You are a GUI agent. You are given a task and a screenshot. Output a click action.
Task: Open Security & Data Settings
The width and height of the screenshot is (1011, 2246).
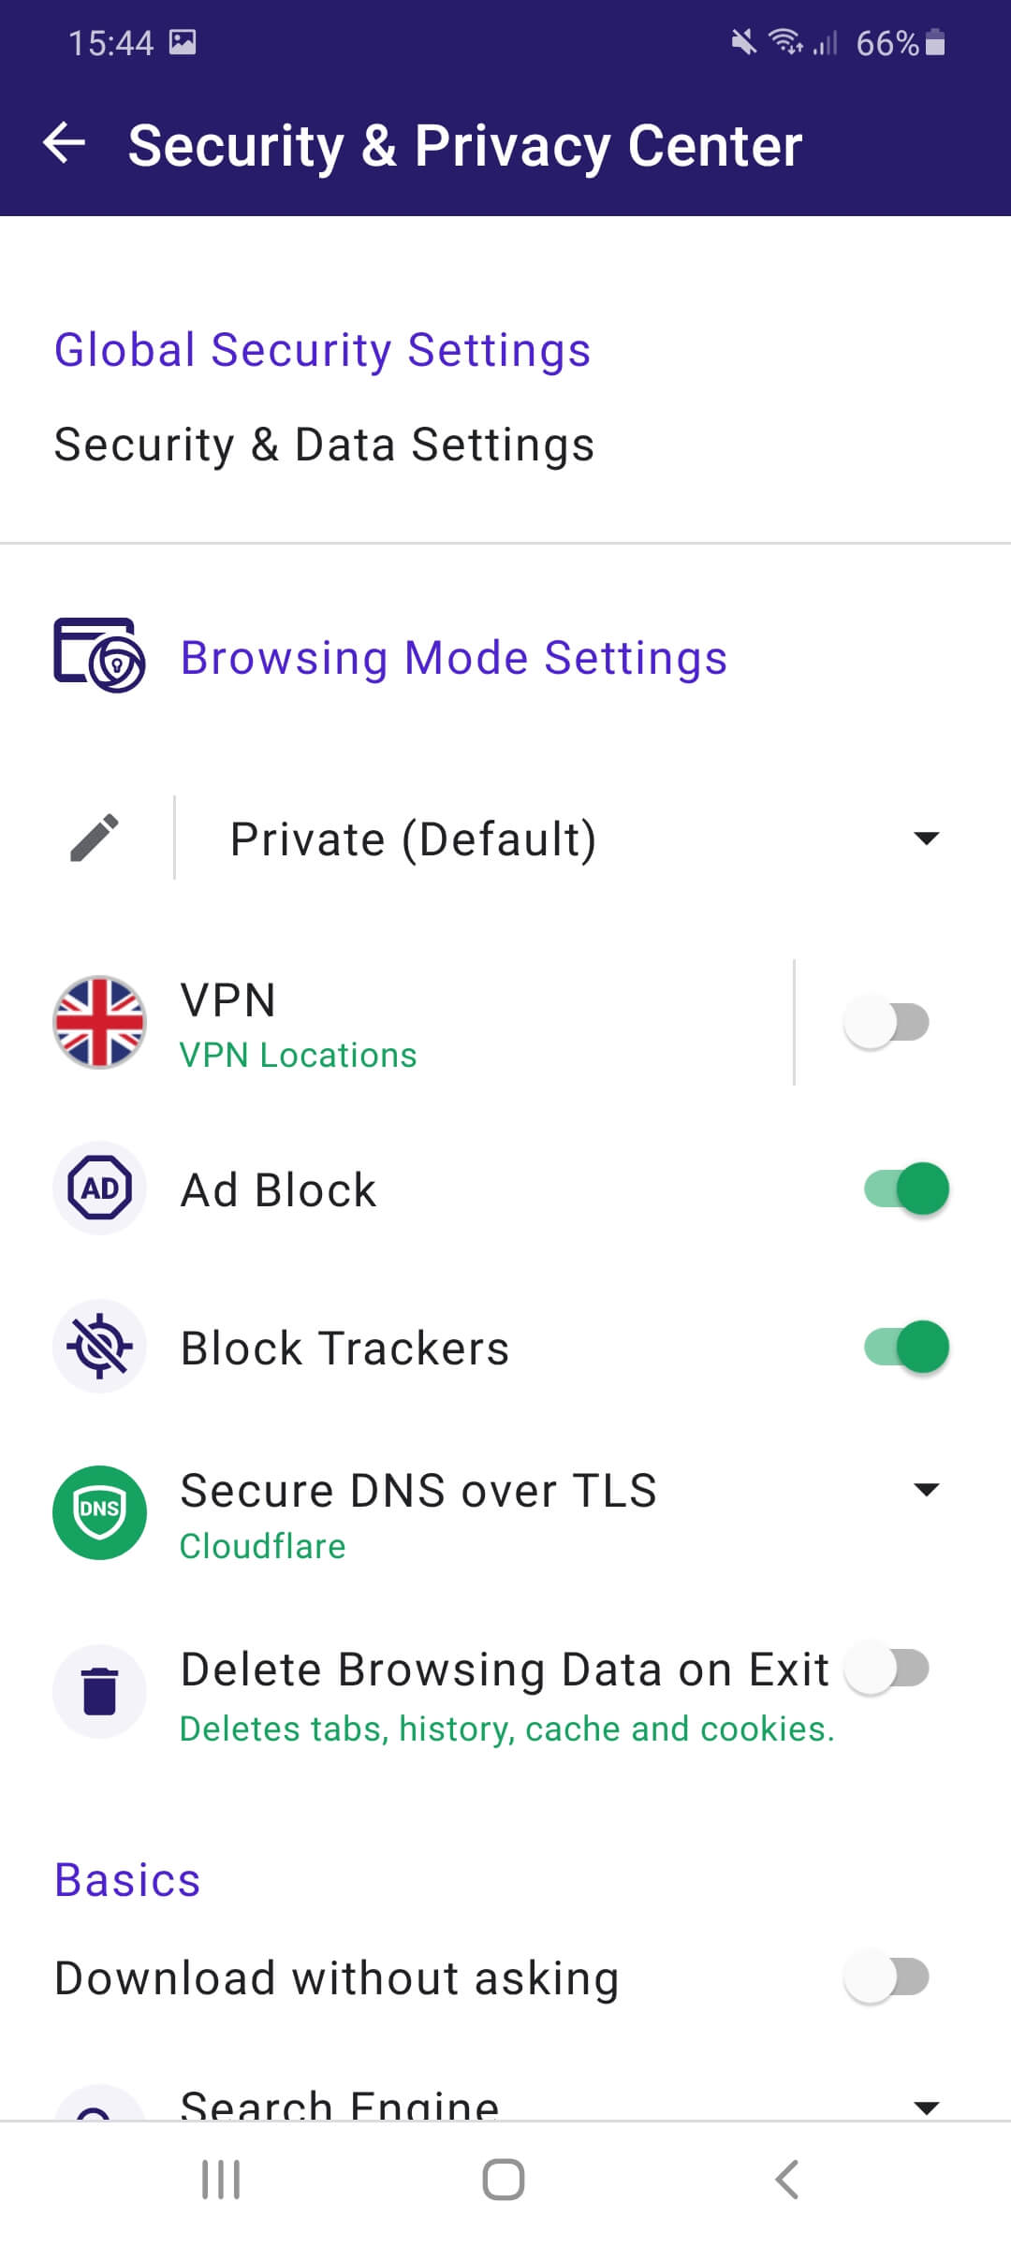pyautogui.click(x=324, y=445)
